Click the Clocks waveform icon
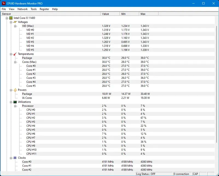 15,158
